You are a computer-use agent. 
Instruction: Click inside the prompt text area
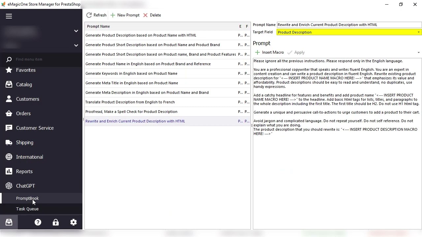click(x=337, y=144)
